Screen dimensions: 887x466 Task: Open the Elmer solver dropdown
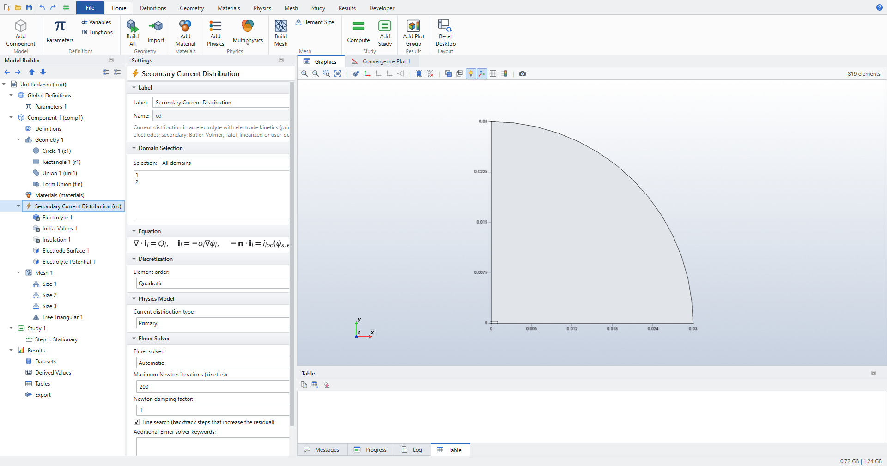[x=213, y=363]
